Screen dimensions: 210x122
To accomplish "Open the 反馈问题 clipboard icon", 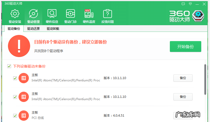I will click(108, 14).
